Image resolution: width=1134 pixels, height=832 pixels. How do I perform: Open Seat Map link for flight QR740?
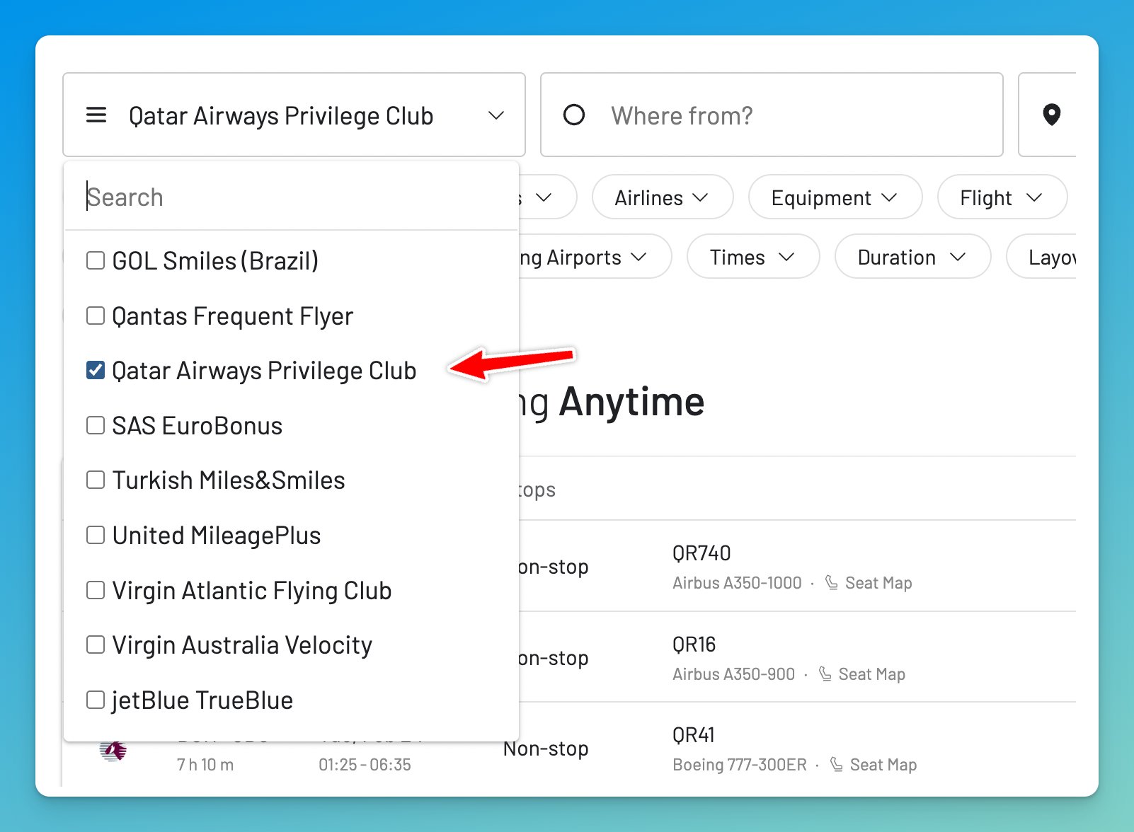point(878,583)
